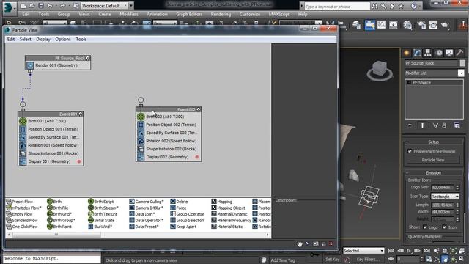
Task: Open the Modifiers menu in main menu bar
Action: [129, 15]
